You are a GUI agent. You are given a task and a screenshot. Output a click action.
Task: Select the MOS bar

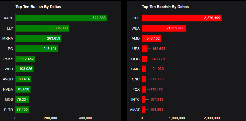tap(22, 99)
